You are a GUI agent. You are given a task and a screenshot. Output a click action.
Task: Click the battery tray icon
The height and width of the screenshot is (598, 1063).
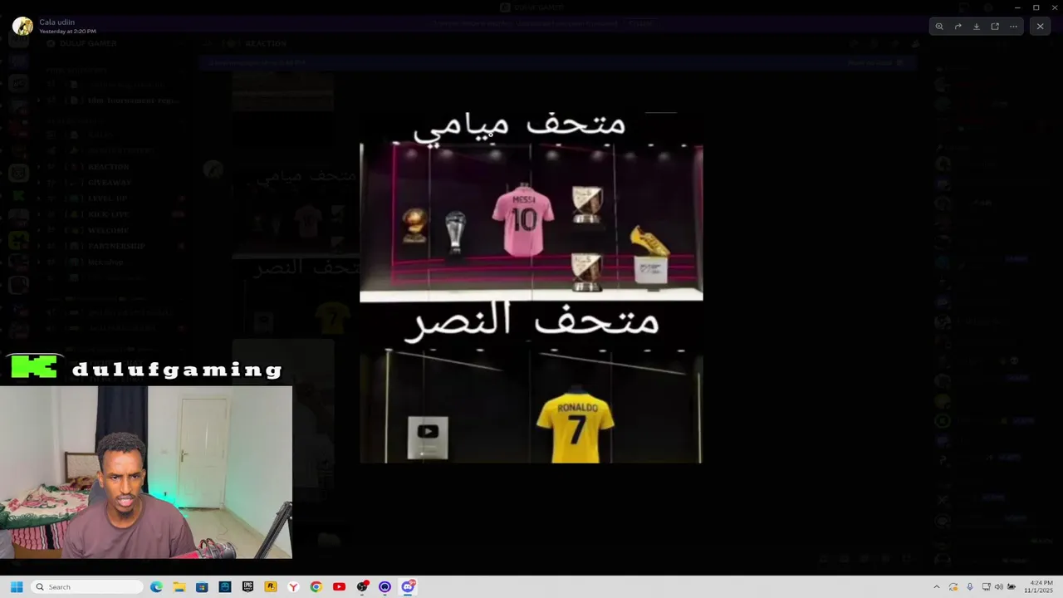[1012, 586]
